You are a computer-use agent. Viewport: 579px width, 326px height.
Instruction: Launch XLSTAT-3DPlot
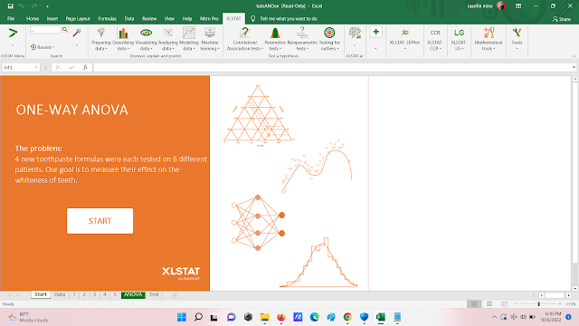coord(404,39)
